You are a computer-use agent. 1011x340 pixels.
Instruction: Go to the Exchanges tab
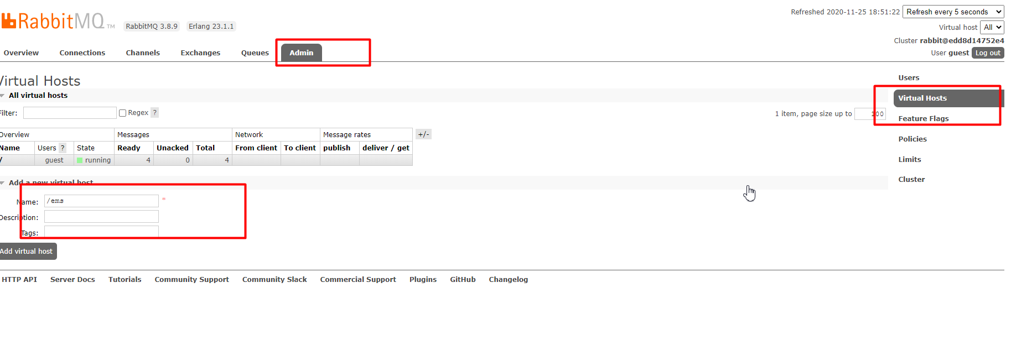coord(200,53)
